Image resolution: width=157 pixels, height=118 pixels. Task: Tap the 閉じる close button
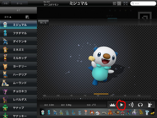(x=43, y=23)
